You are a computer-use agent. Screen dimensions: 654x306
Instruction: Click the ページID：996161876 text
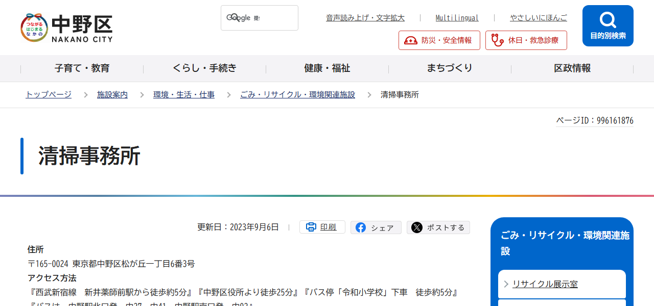pyautogui.click(x=595, y=121)
